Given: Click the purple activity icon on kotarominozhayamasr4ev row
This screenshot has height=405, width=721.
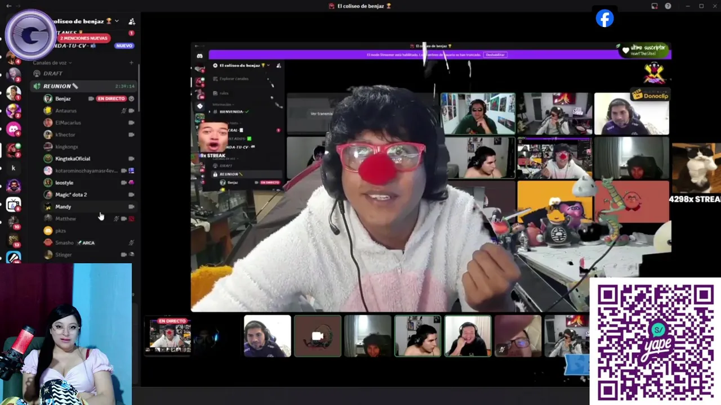Looking at the screenshot, I should pyautogui.click(x=131, y=170).
